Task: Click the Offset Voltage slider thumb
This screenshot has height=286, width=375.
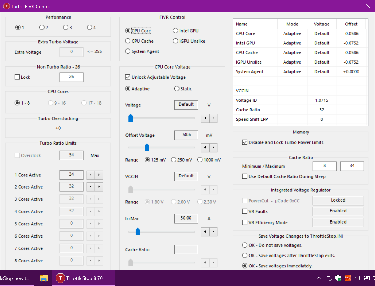Action: click(147, 147)
